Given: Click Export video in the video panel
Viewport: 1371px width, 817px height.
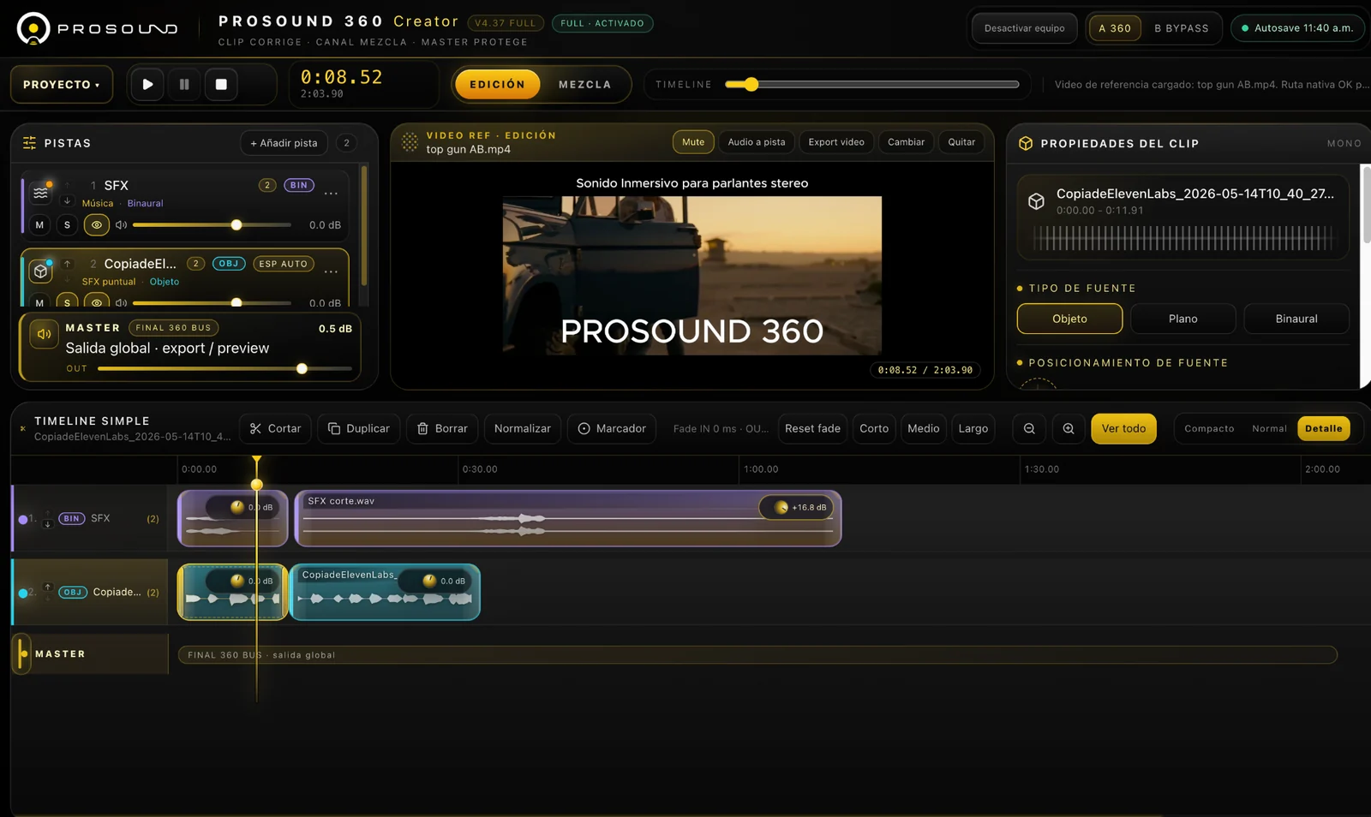Looking at the screenshot, I should point(836,142).
